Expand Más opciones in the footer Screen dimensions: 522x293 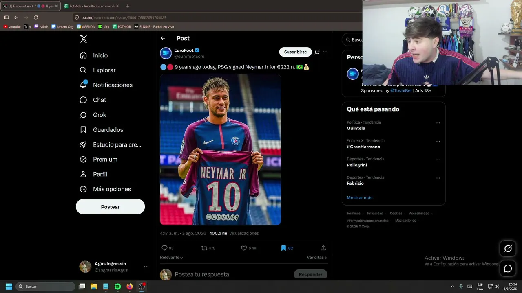point(407,221)
